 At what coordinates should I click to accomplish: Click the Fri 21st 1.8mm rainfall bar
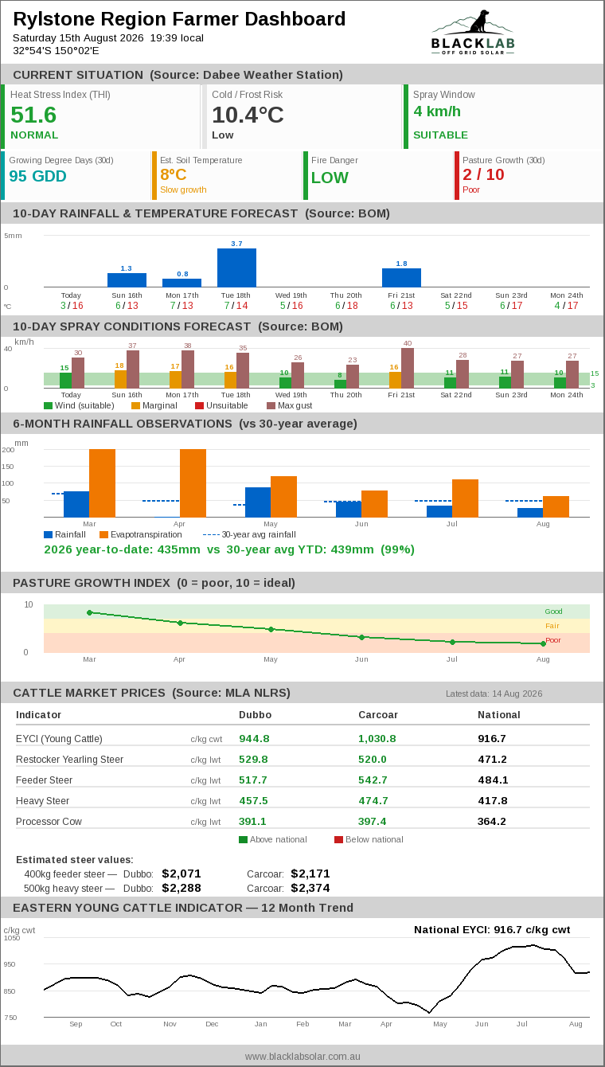pos(401,277)
